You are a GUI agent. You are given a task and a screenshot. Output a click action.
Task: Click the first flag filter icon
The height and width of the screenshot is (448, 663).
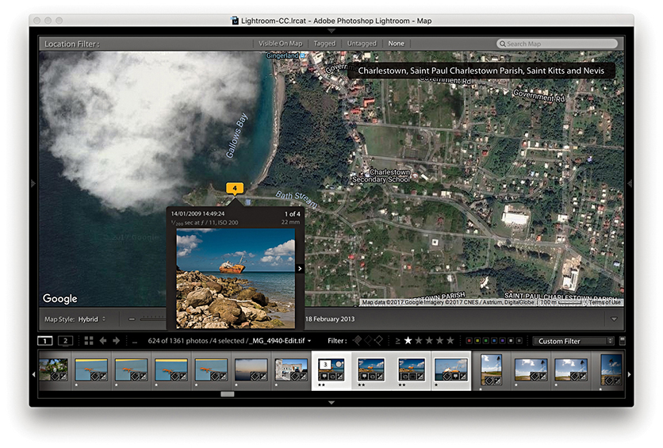click(357, 341)
